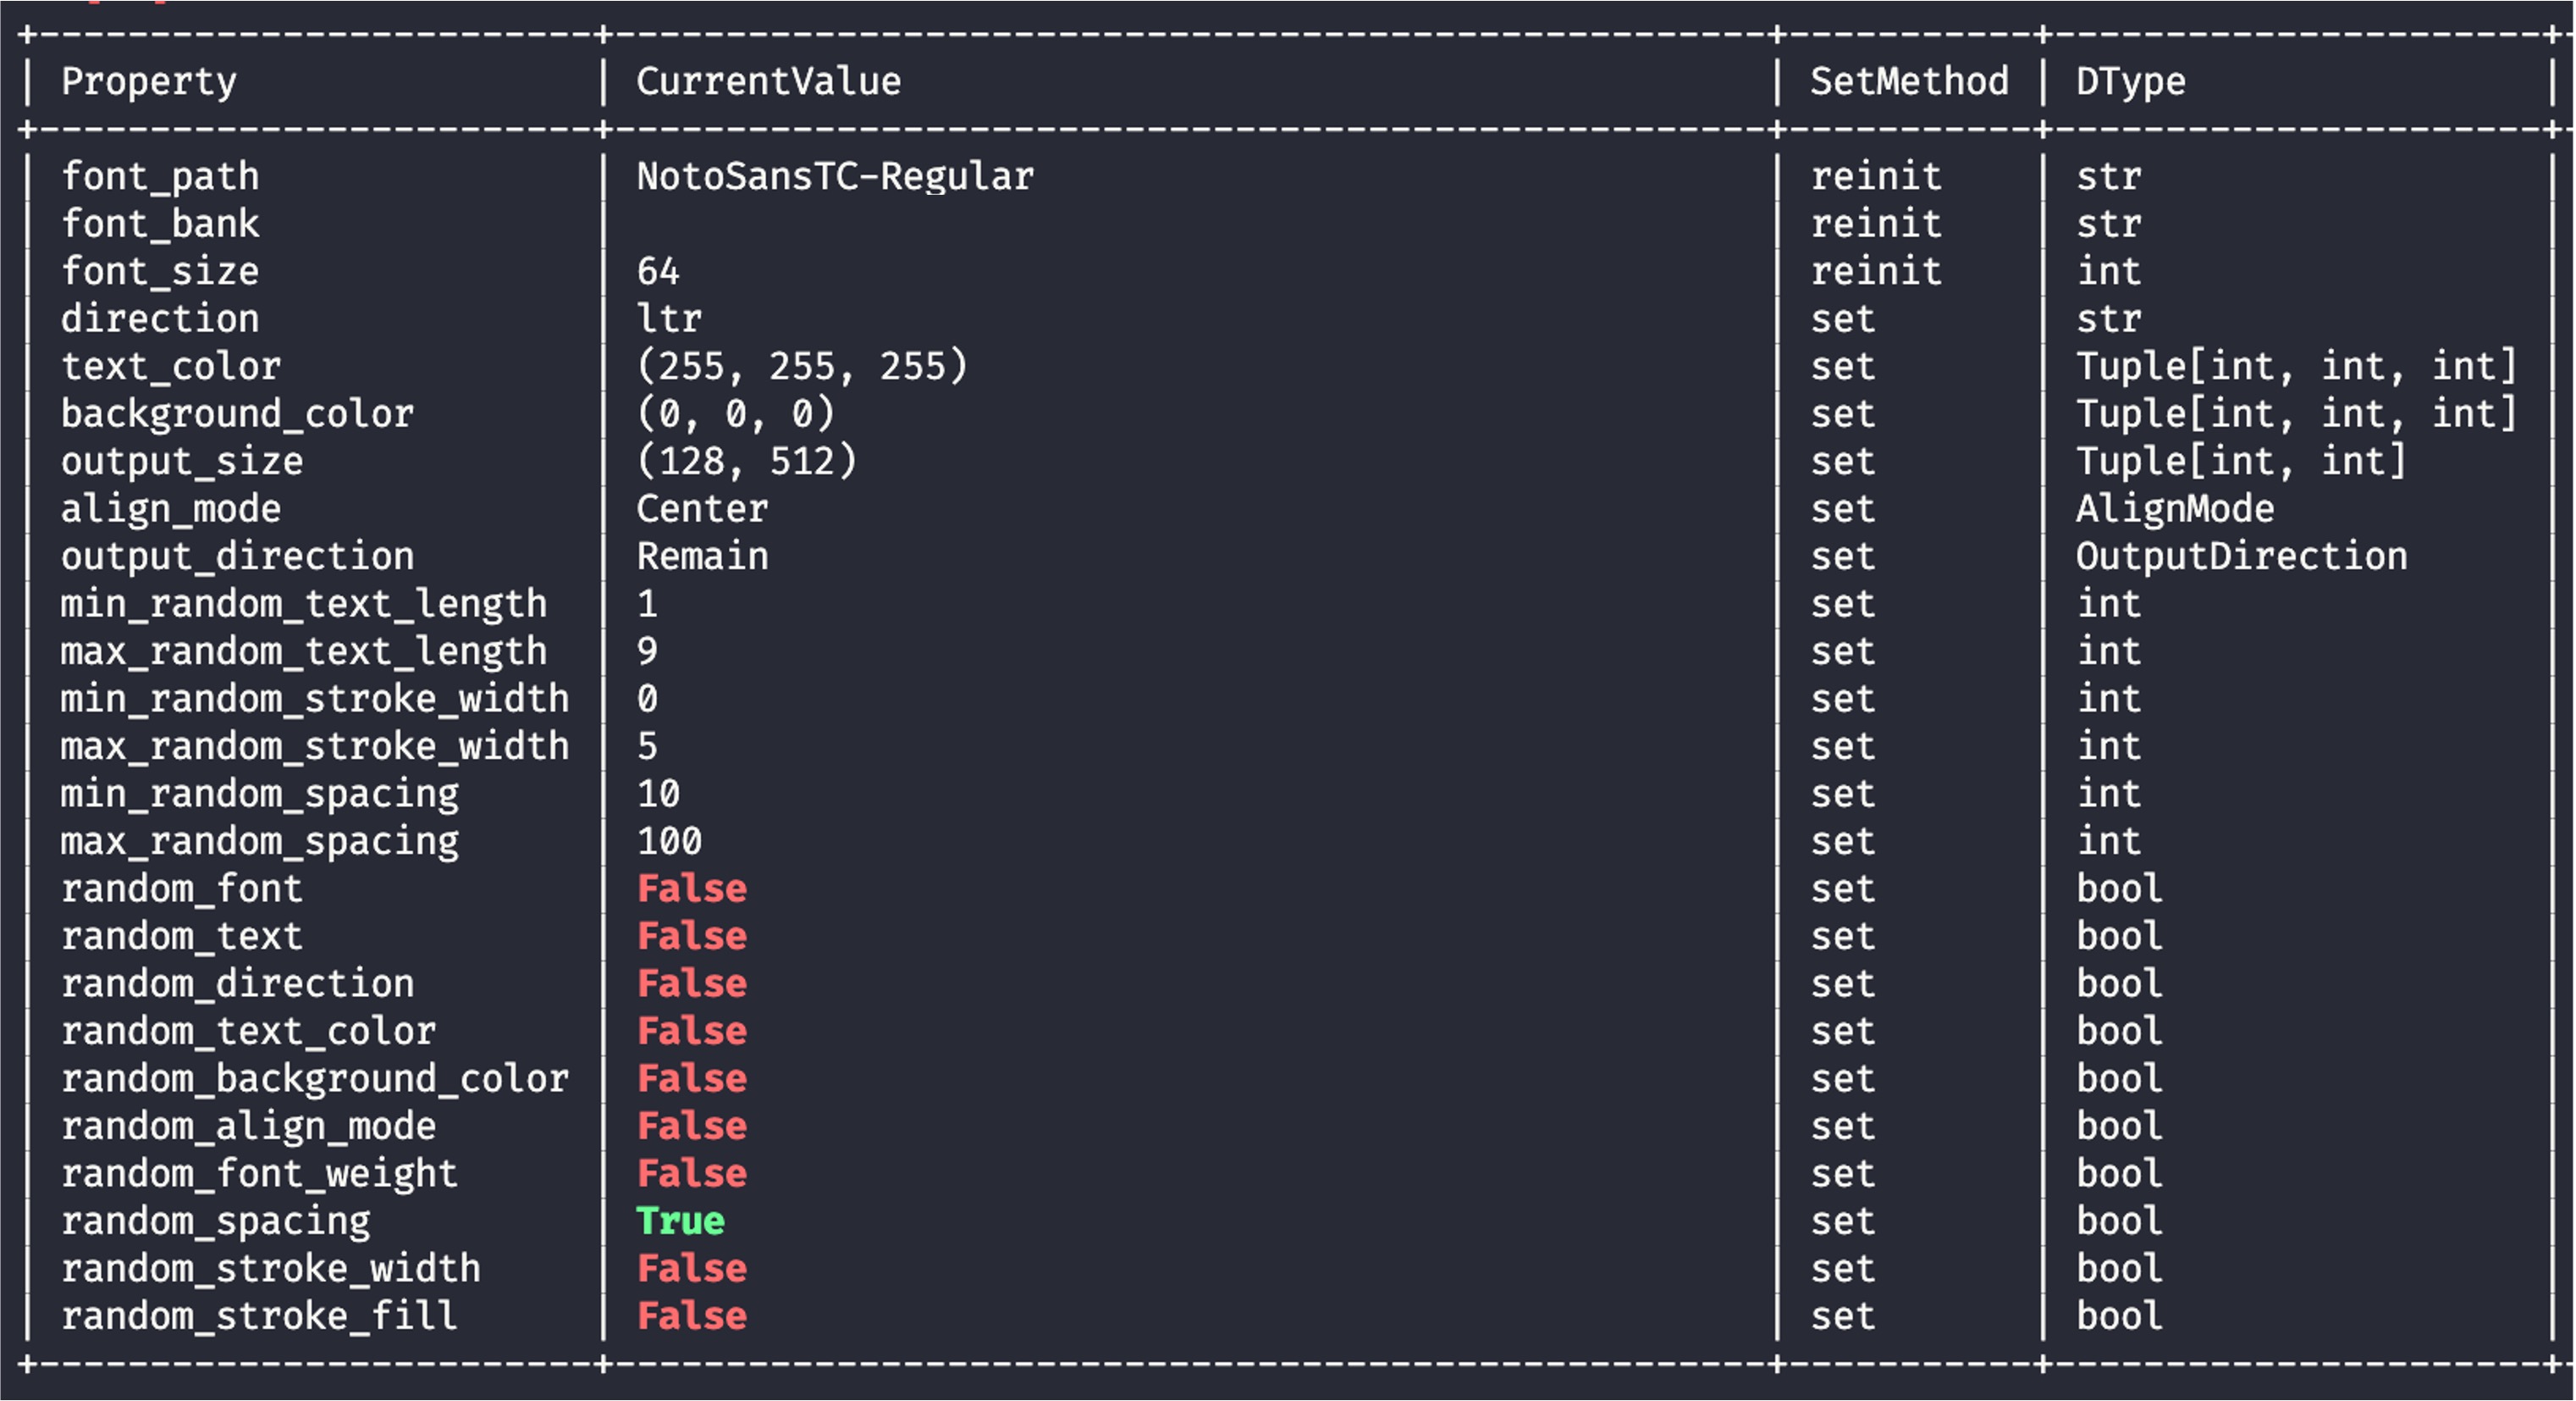Select the NotoSansTC-Regular font path value
Image resolution: width=2576 pixels, height=1401 pixels.
(x=835, y=177)
